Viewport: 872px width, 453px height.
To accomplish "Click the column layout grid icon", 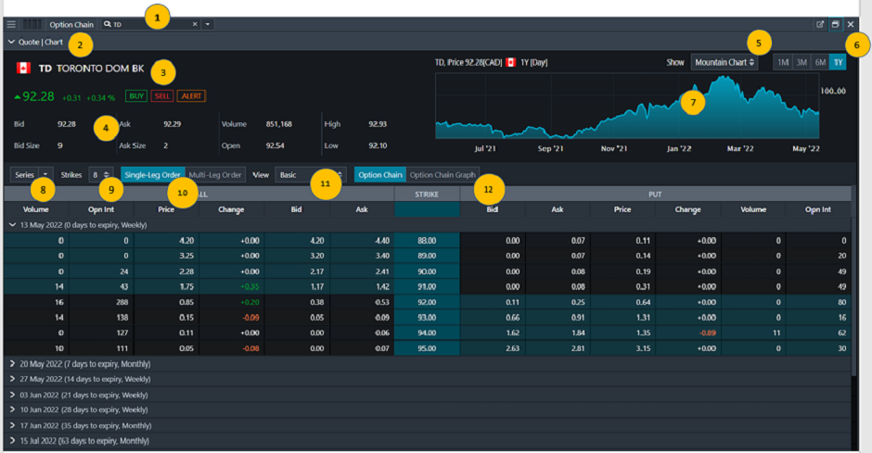I will pos(32,24).
